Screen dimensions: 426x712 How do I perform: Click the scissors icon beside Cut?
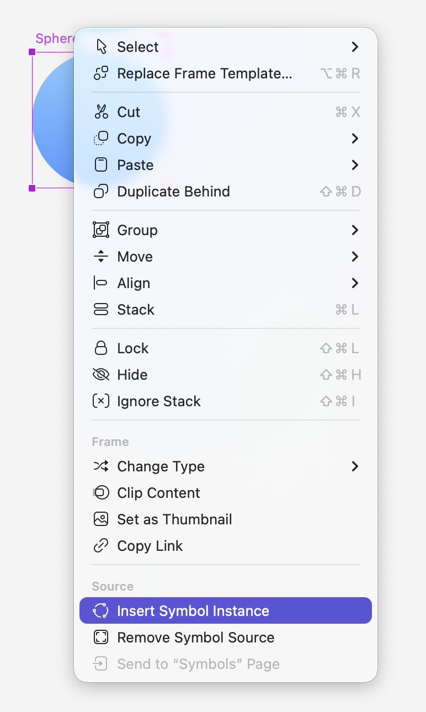(101, 112)
